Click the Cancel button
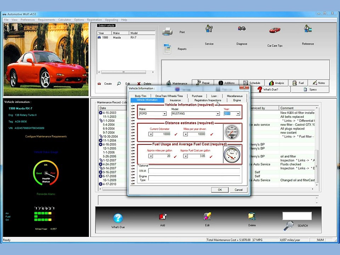The height and width of the screenshot is (255, 340). 238,190
